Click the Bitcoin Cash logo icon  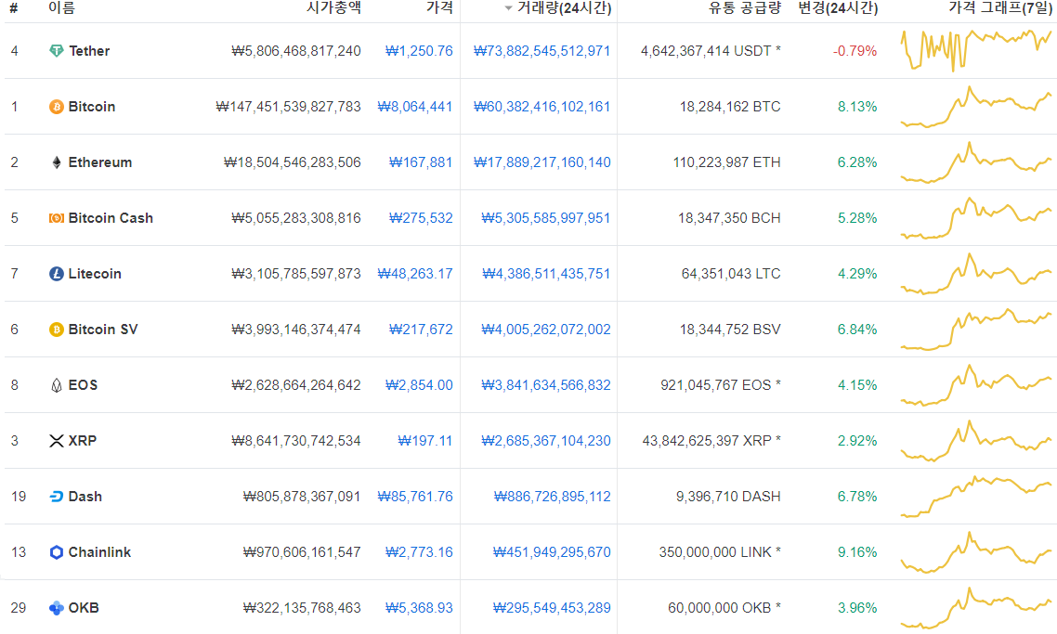click(x=57, y=217)
